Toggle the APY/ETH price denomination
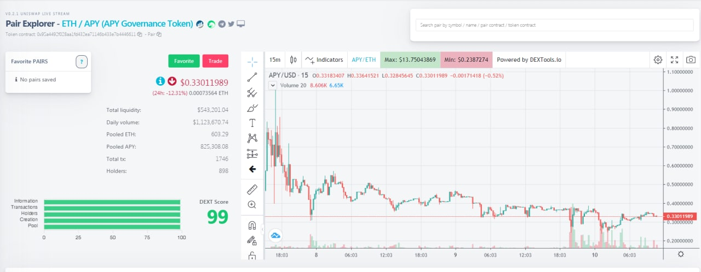The height and width of the screenshot is (272, 701). click(x=364, y=60)
